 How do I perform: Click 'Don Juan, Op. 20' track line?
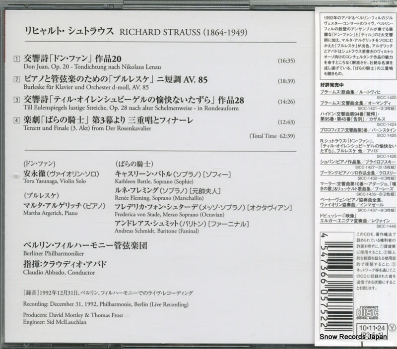click(92, 67)
